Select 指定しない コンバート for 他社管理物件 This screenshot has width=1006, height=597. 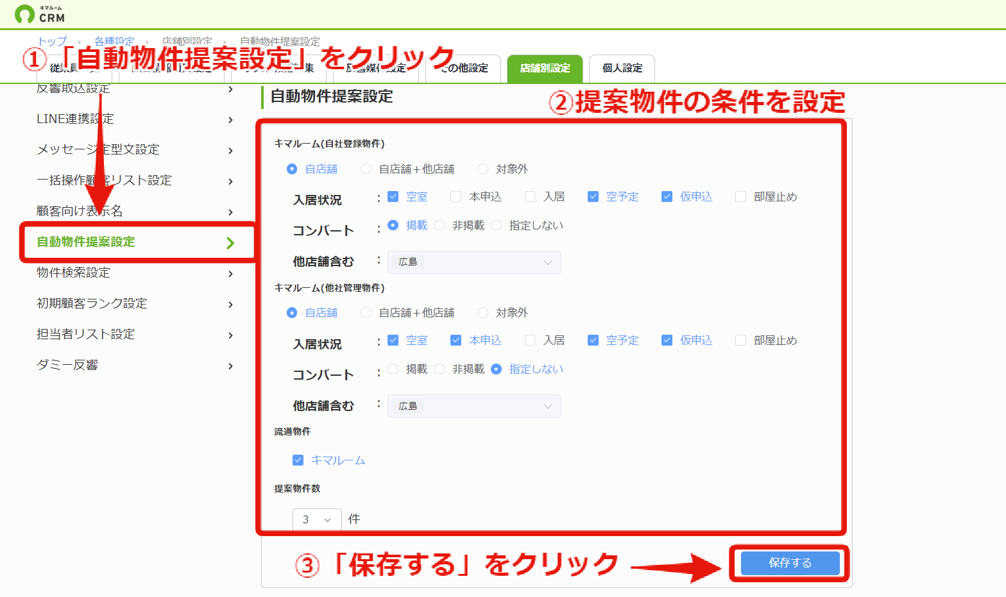point(497,369)
